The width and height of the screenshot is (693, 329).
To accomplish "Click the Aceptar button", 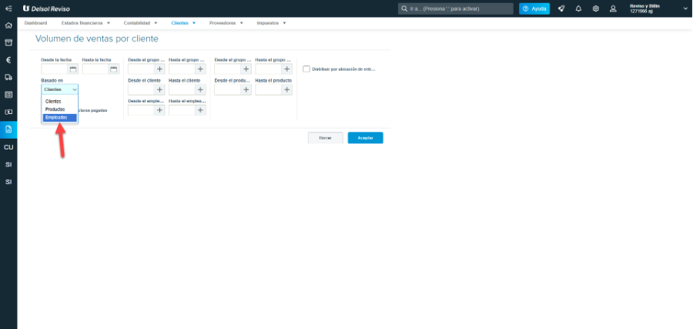I will [x=366, y=138].
